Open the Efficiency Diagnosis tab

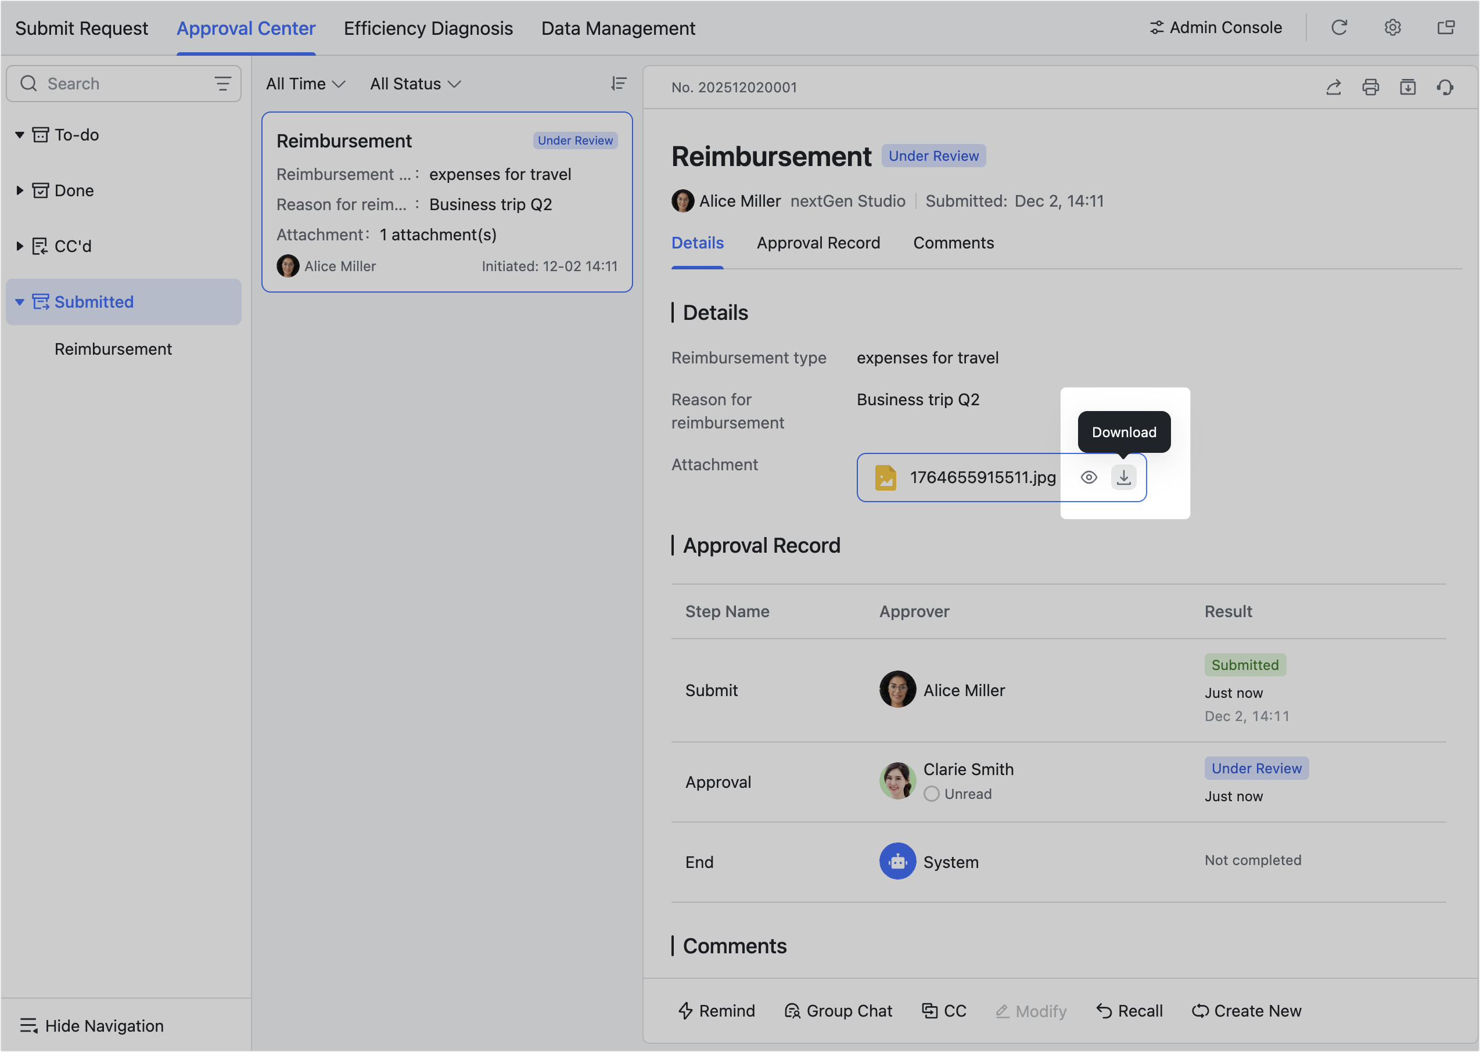[x=428, y=28]
